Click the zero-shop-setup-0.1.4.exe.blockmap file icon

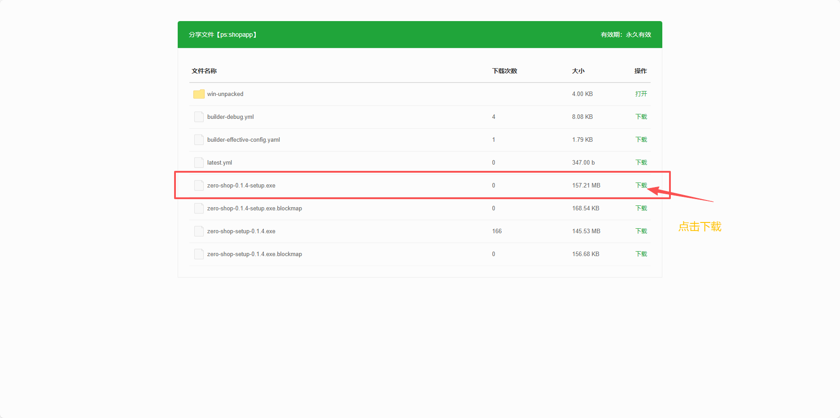pyautogui.click(x=199, y=254)
